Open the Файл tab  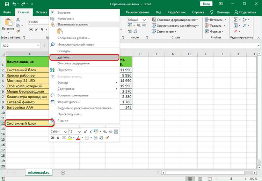coord(7,12)
